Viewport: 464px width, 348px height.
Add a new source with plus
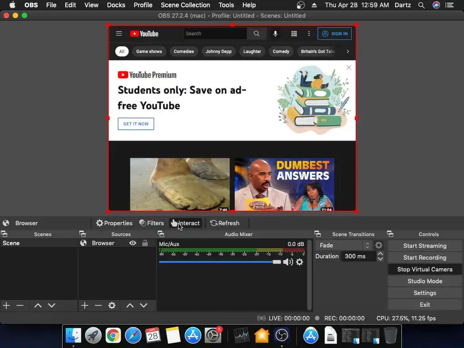[85, 305]
